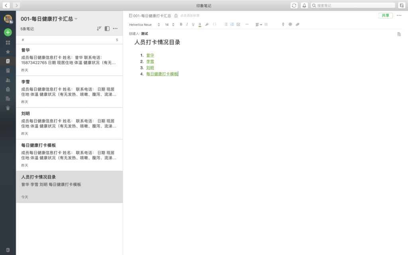Image resolution: width=408 pixels, height=255 pixels.
Task: Click the green 共享 share button
Action: coord(385,16)
